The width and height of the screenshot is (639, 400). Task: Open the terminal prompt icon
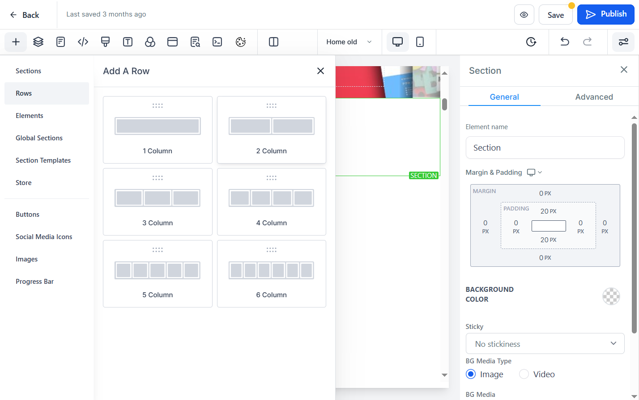pyautogui.click(x=217, y=42)
